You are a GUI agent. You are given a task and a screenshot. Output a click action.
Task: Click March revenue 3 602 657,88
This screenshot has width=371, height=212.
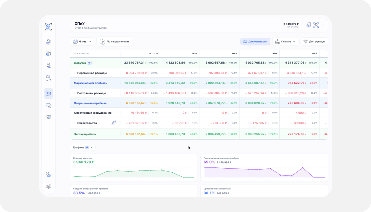(215, 63)
